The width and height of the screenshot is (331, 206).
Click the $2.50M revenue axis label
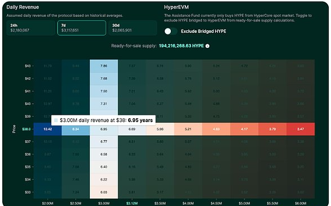pyautogui.click(x=75, y=203)
